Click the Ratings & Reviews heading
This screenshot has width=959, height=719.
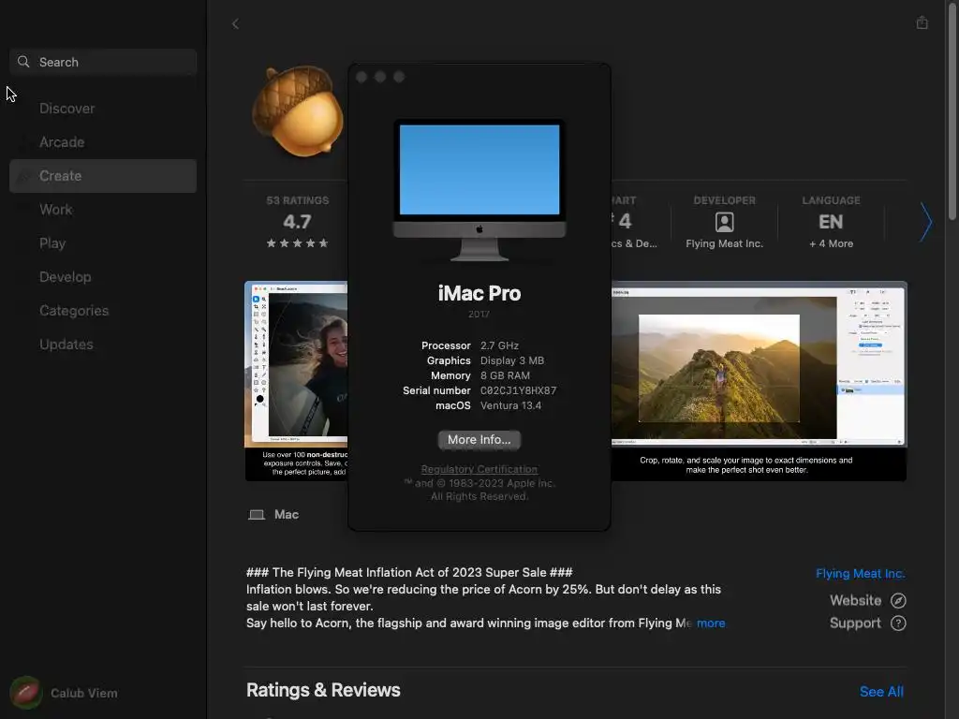pos(323,690)
